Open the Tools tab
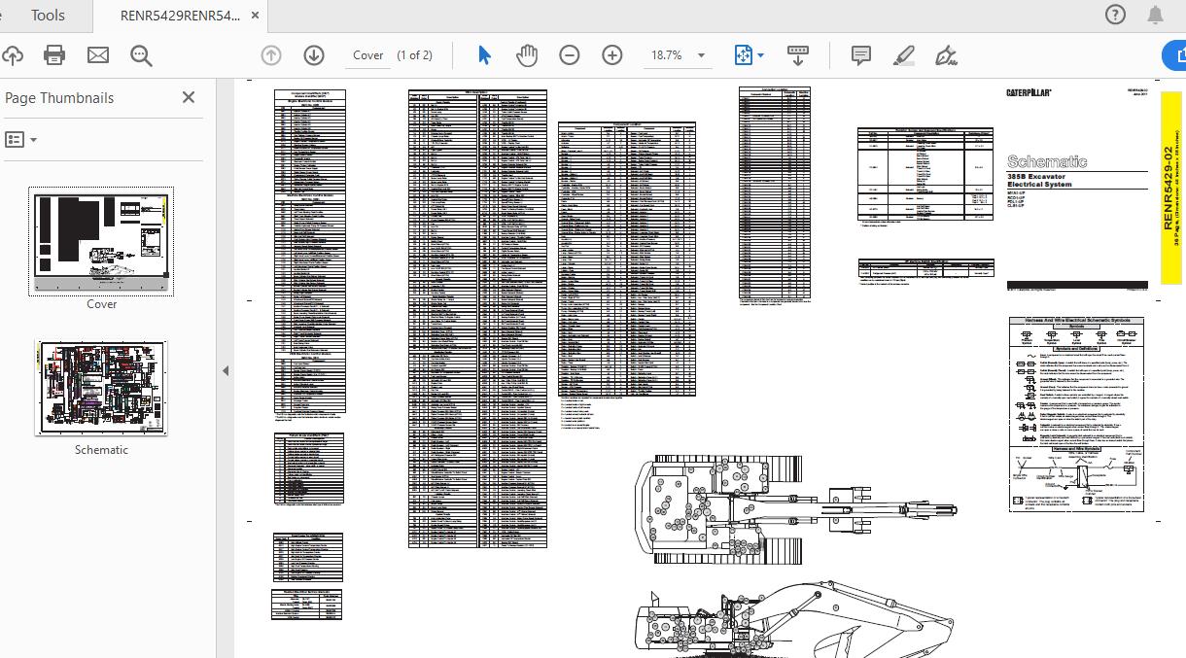This screenshot has height=658, width=1186. click(x=48, y=16)
